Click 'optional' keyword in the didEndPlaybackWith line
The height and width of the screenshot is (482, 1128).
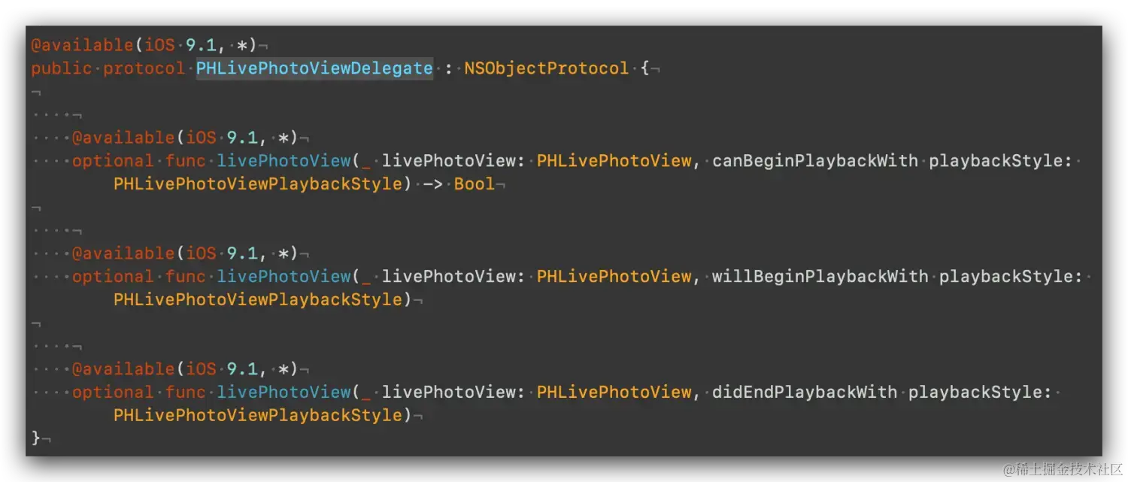point(114,393)
